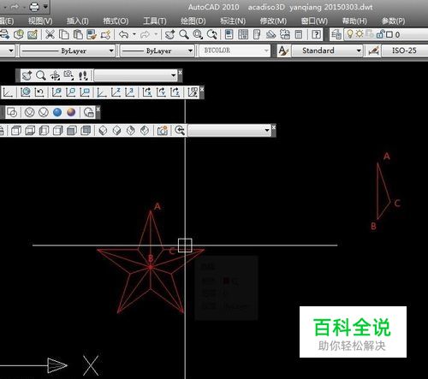The image size is (428, 379).
Task: Open the layer list showing 0
Action: coord(386,34)
